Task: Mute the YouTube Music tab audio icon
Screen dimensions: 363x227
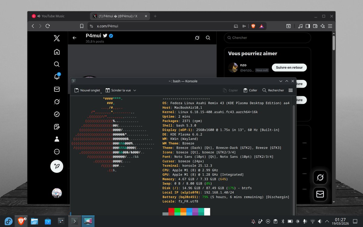Action: coord(39,16)
